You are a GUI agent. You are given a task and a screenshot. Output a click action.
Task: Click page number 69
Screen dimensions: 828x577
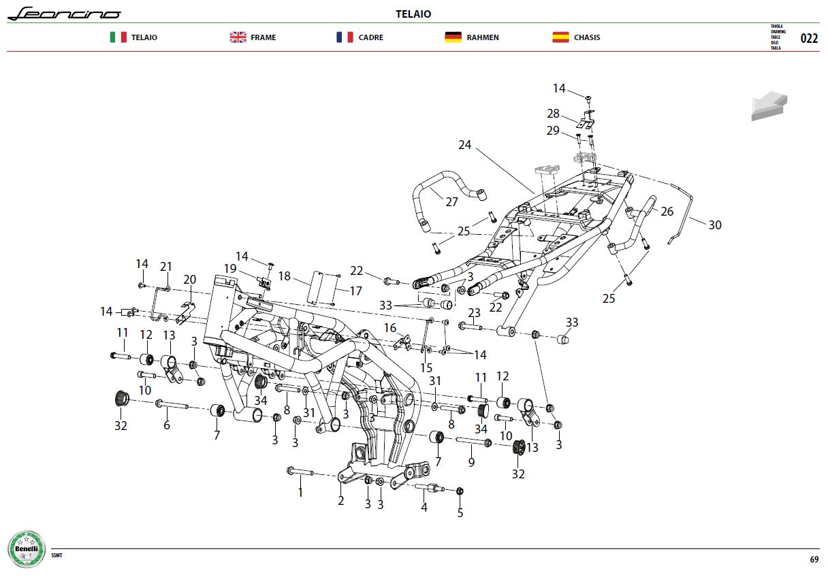[x=814, y=559]
